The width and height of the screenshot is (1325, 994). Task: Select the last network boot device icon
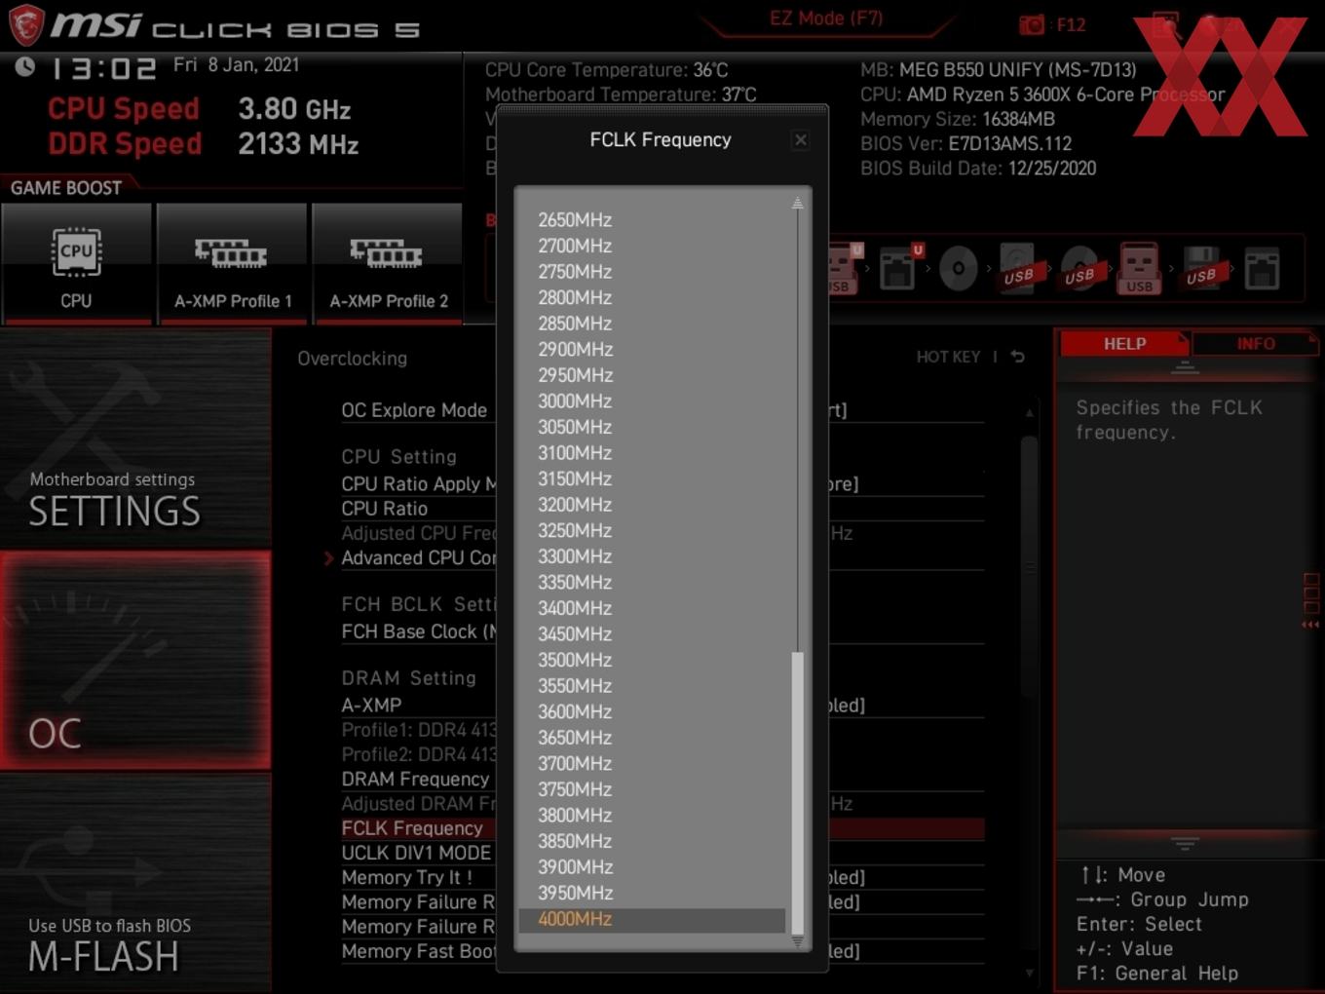pyautogui.click(x=1262, y=269)
